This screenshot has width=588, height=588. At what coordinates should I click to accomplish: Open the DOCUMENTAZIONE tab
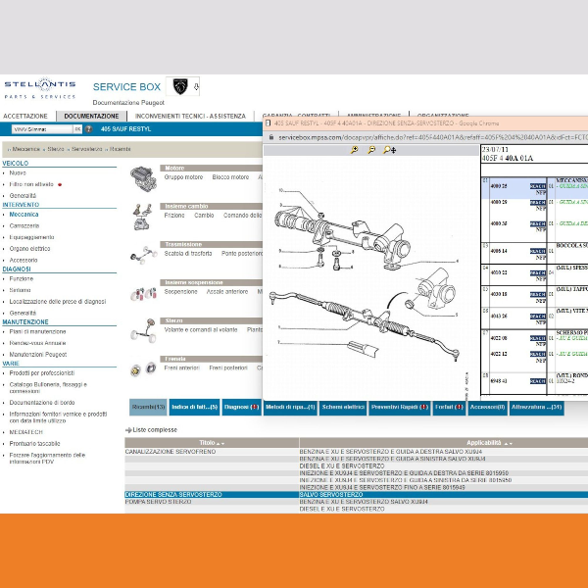(91, 117)
